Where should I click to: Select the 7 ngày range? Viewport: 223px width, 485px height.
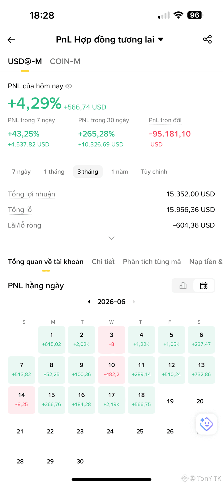pyautogui.click(x=21, y=172)
